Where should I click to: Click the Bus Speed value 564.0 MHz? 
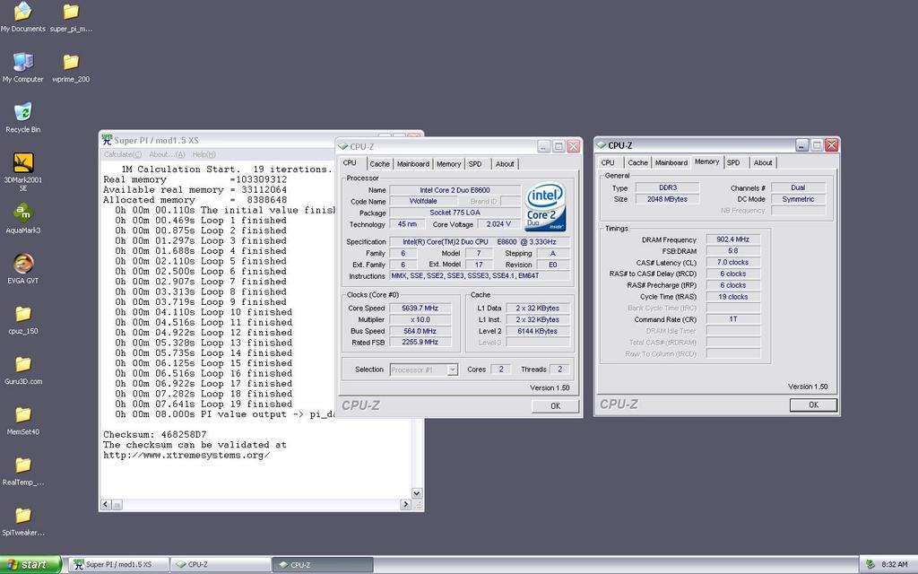point(420,331)
